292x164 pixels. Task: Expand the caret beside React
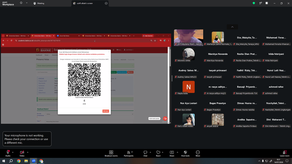(x=162, y=152)
